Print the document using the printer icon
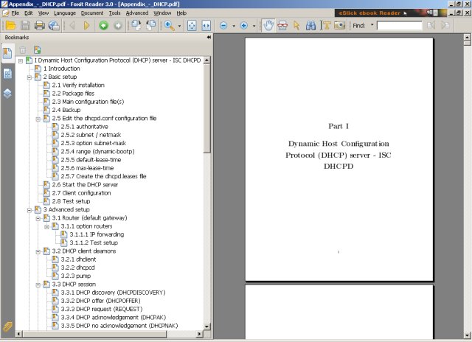The width and height of the screenshot is (472, 342). 39,26
